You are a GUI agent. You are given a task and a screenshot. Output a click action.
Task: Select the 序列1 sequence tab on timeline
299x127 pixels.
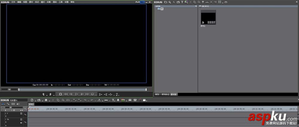[31, 104]
